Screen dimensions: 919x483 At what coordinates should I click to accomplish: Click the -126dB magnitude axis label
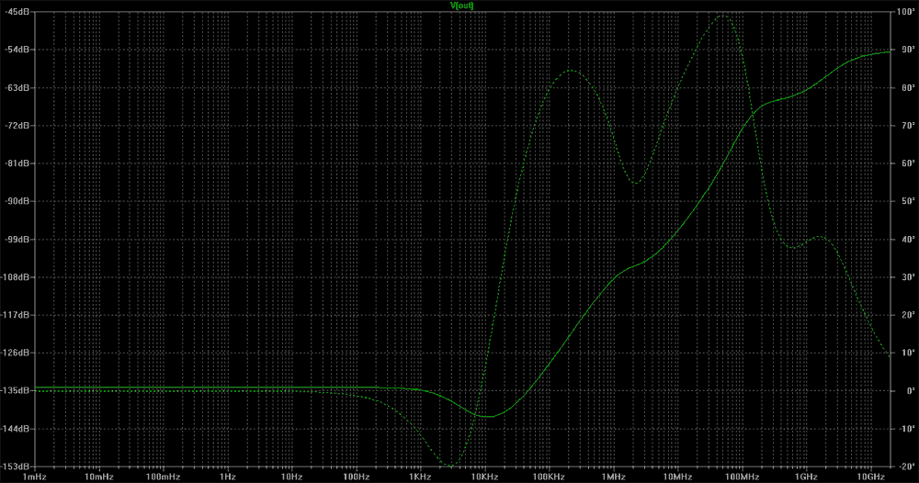pyautogui.click(x=16, y=353)
